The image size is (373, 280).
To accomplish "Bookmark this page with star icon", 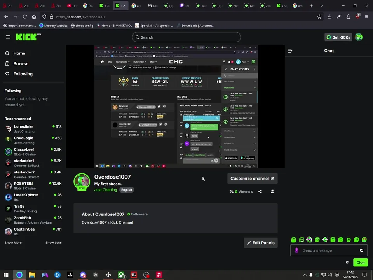I will coord(319,17).
